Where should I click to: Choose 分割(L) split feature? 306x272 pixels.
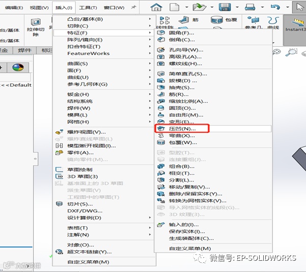point(213,180)
